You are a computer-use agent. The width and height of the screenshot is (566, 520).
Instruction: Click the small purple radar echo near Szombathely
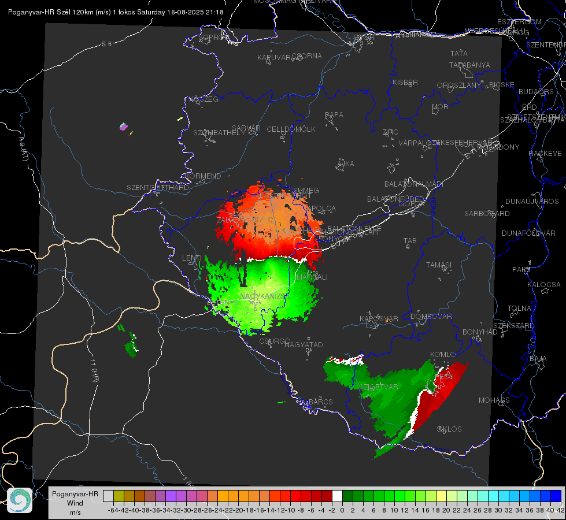click(x=124, y=127)
